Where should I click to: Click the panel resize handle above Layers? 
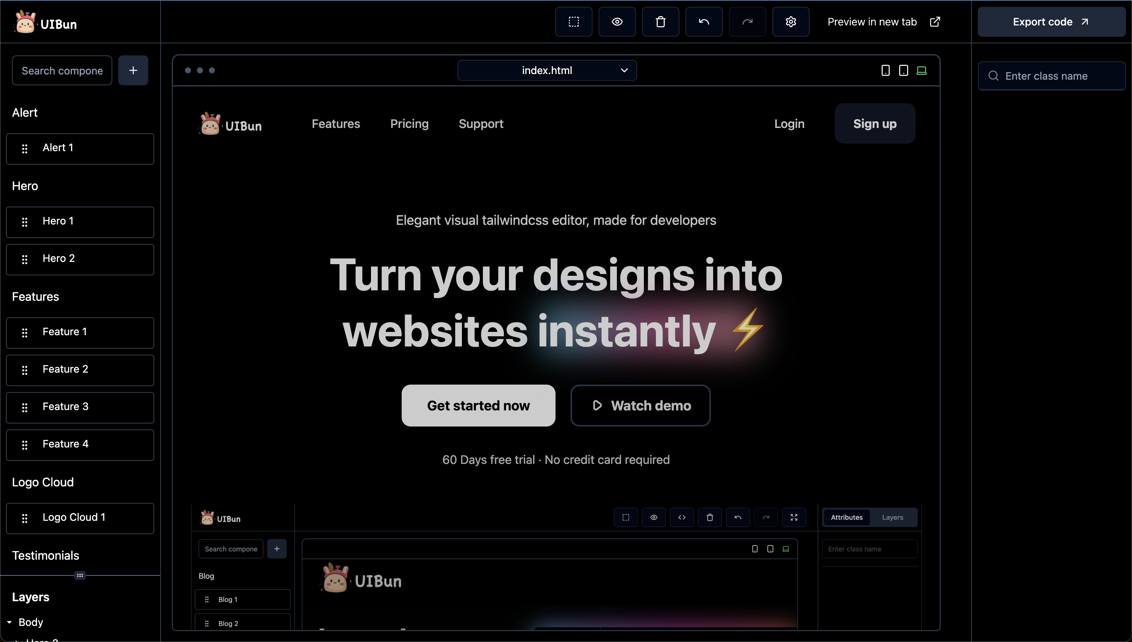point(80,575)
